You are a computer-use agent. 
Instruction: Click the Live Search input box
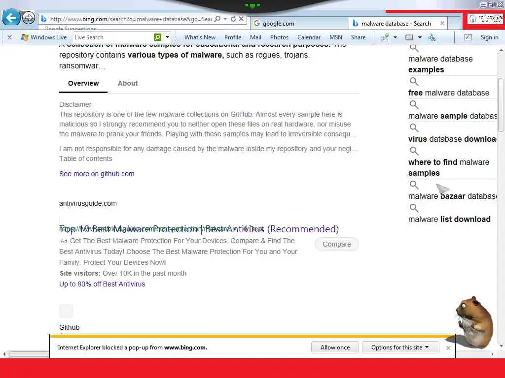pos(113,37)
